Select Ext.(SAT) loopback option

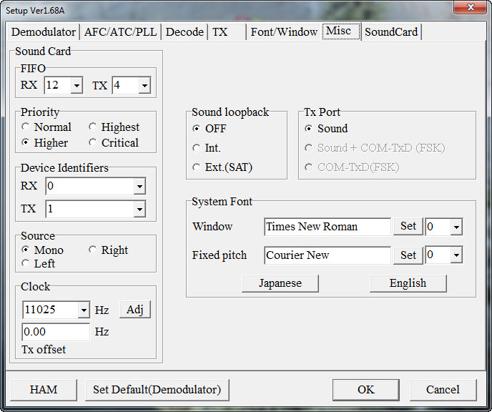pos(197,167)
